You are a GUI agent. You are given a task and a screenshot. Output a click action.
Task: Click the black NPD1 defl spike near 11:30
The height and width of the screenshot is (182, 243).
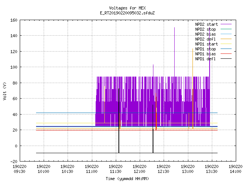click(x=119, y=121)
